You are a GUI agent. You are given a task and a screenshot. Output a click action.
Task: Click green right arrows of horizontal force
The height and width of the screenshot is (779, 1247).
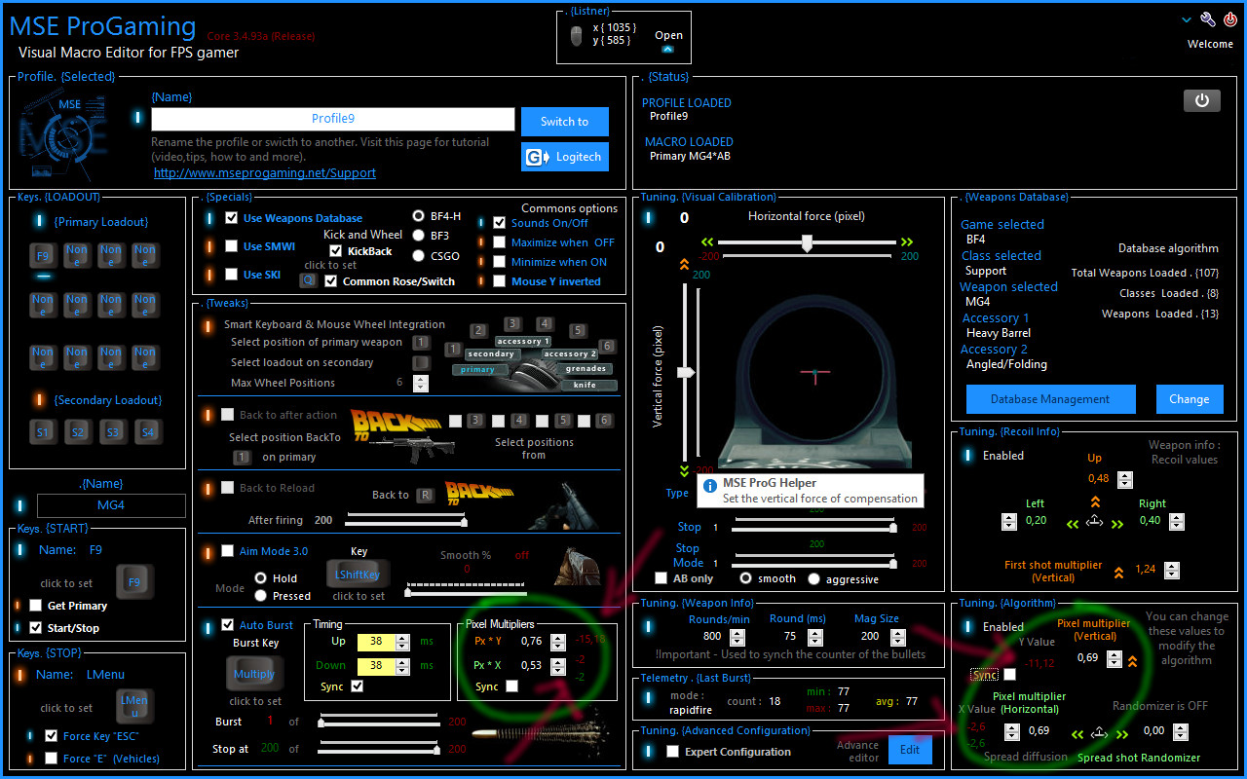pos(907,241)
